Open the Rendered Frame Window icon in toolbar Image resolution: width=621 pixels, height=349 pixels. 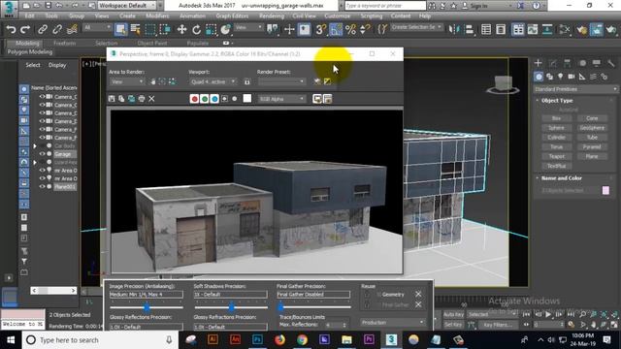tap(597, 30)
